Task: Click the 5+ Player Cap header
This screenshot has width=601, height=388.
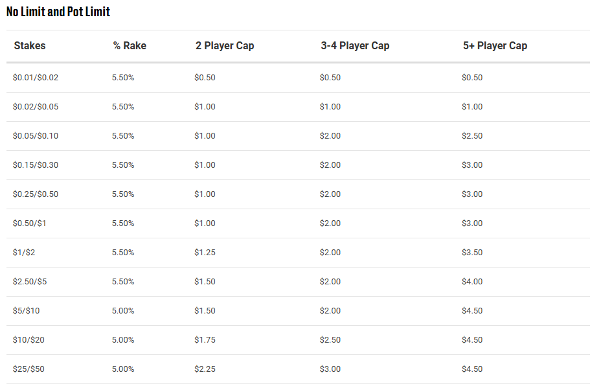Action: 495,46
